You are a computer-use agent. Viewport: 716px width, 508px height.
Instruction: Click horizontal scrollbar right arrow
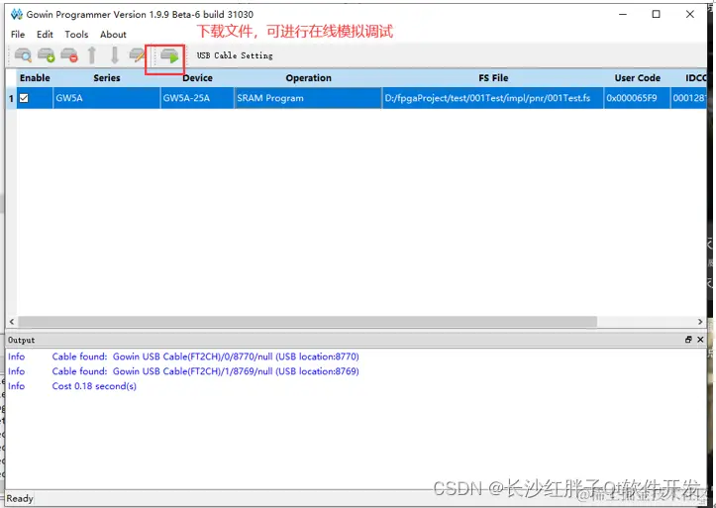coord(700,322)
